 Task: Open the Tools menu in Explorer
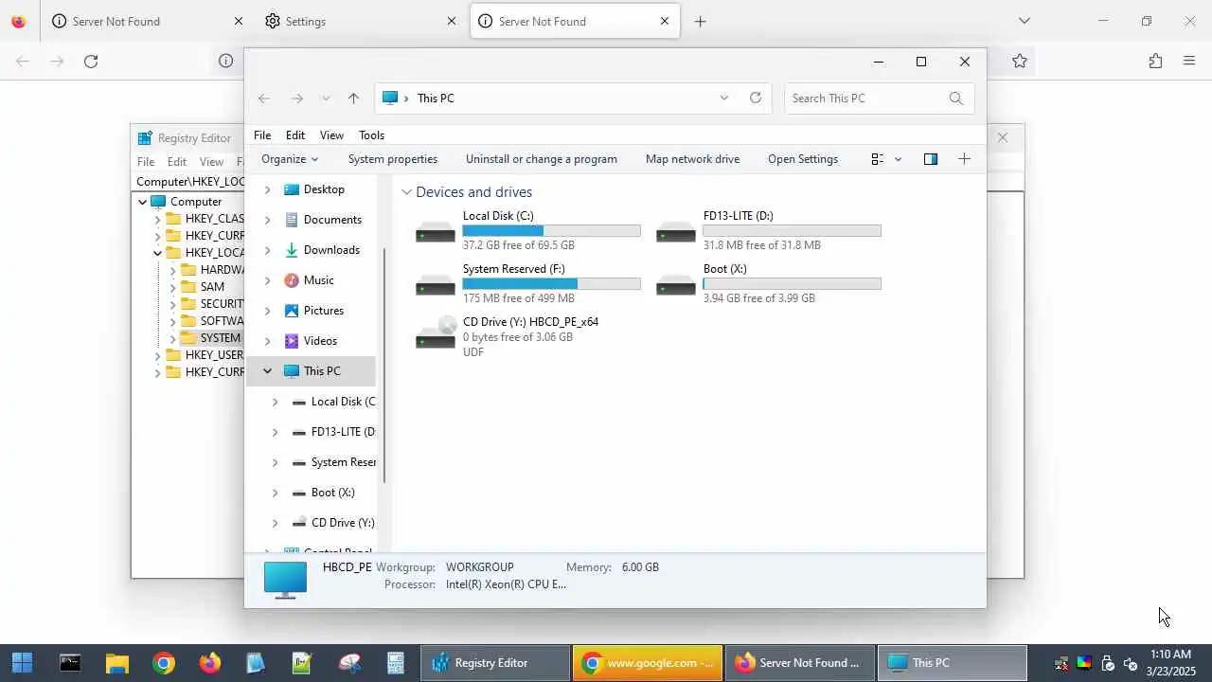(x=371, y=135)
